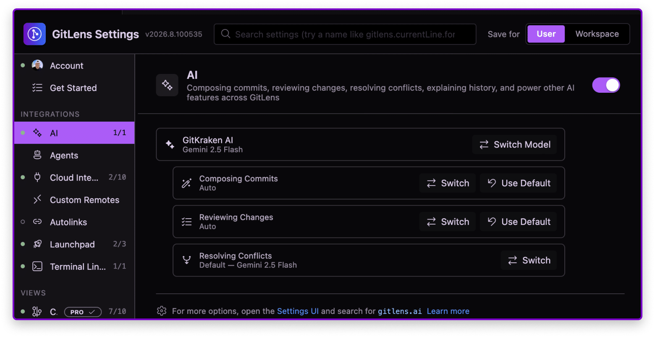Open Cloud Integrations section
Image resolution: width=655 pixels, height=337 pixels.
point(74,178)
